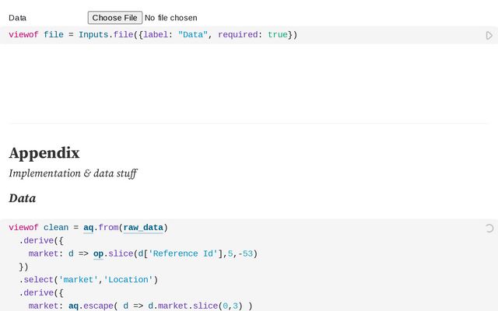The width and height of the screenshot is (498, 311).
Task: Click the Choose File button
Action: 115,17
